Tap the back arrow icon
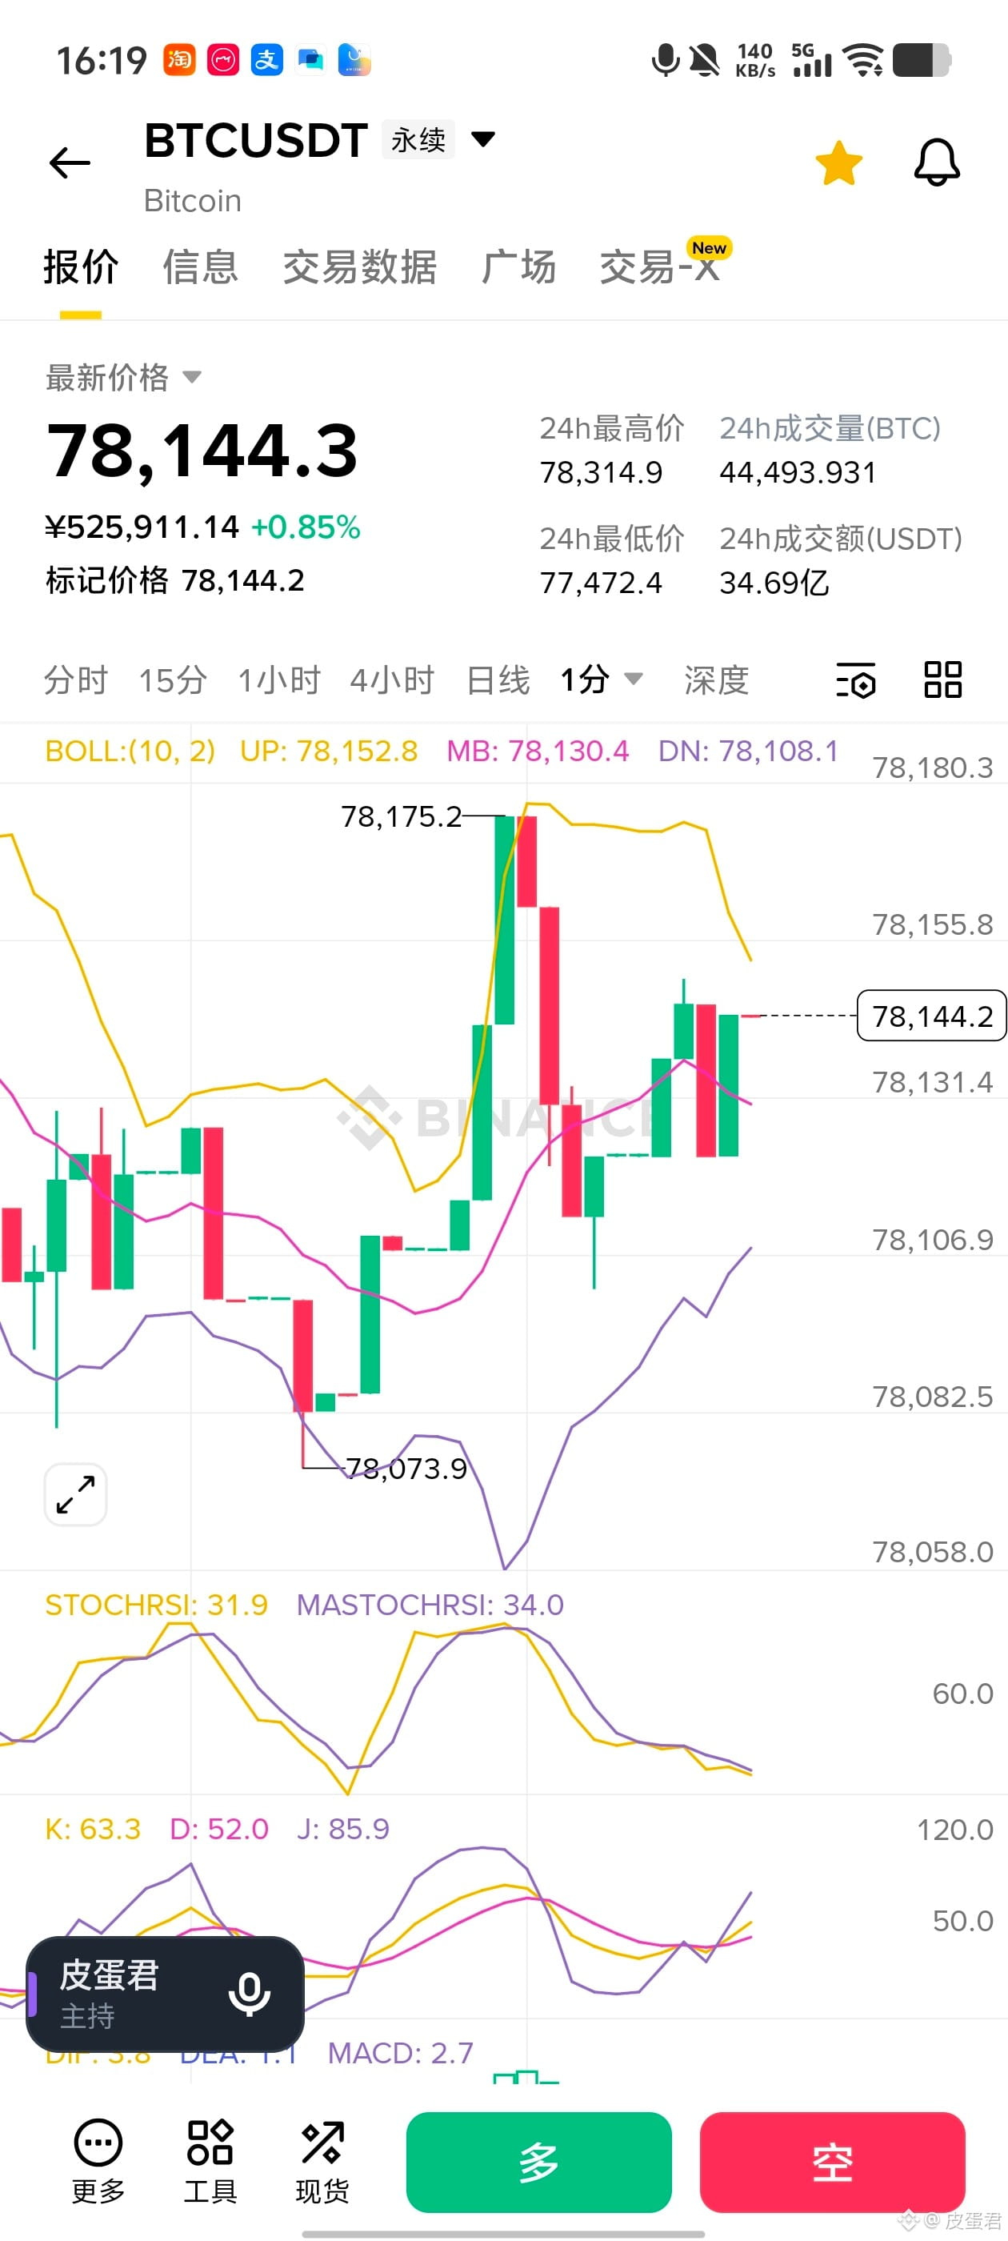The height and width of the screenshot is (2241, 1008). (x=70, y=162)
